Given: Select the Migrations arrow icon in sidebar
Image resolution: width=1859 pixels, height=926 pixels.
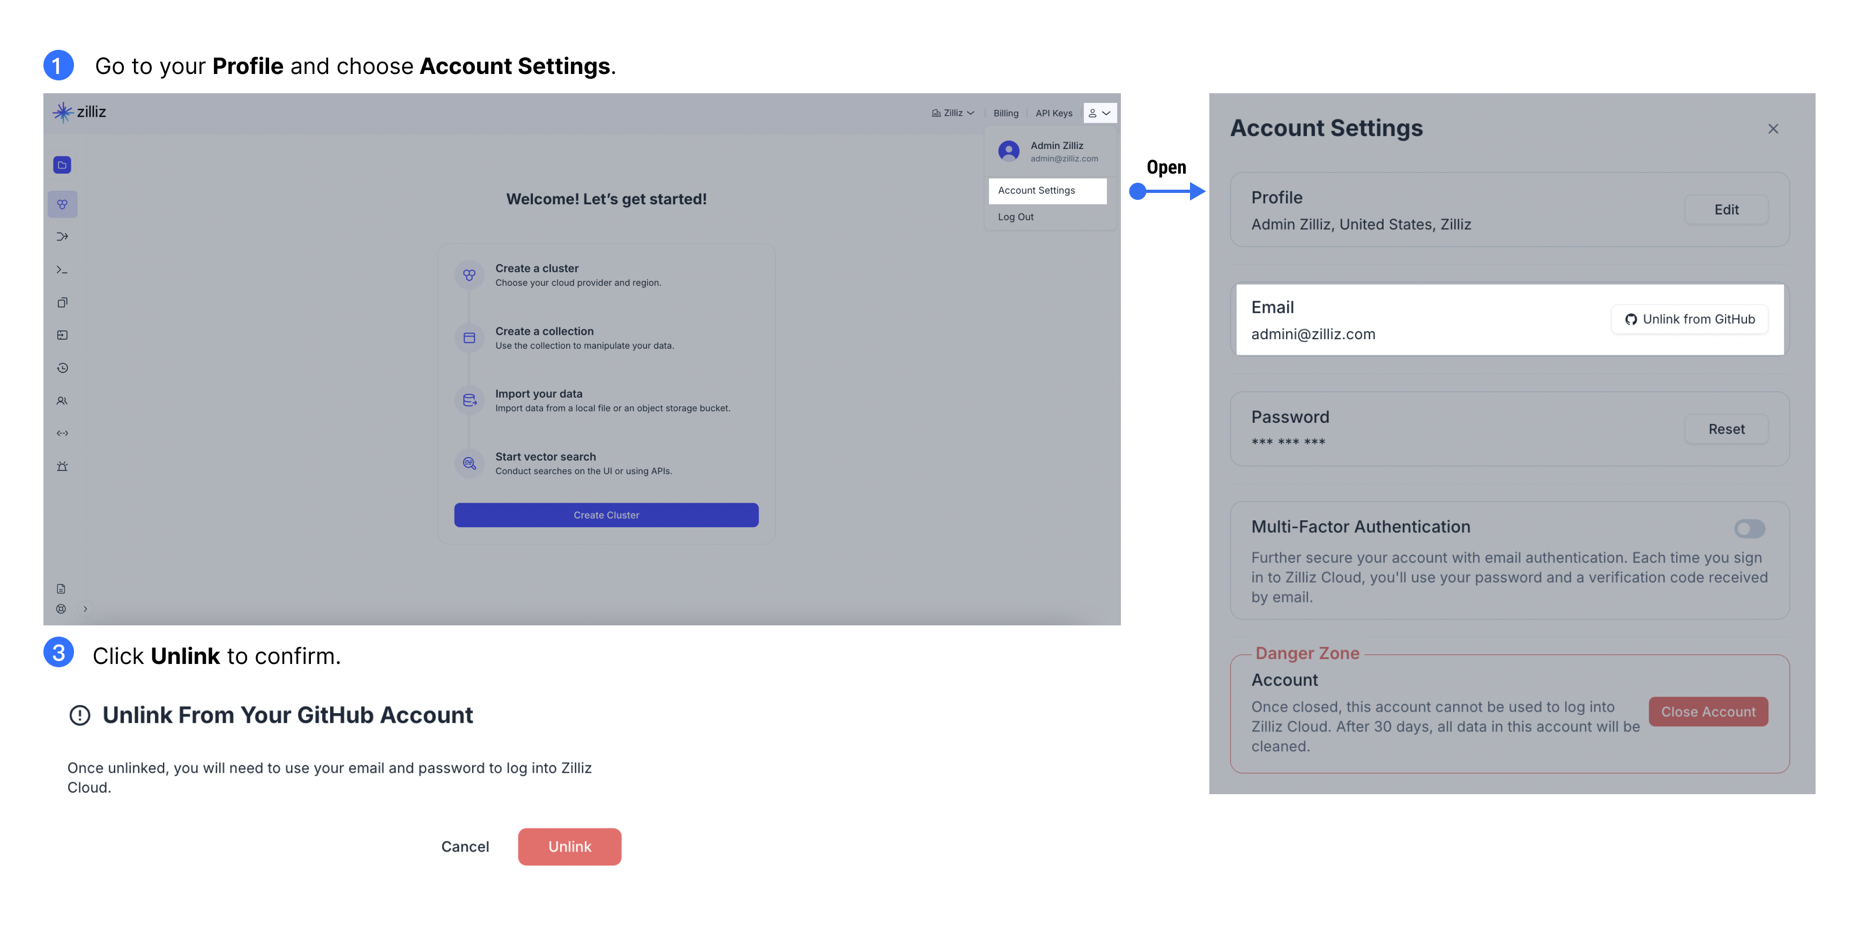Looking at the screenshot, I should click(62, 236).
